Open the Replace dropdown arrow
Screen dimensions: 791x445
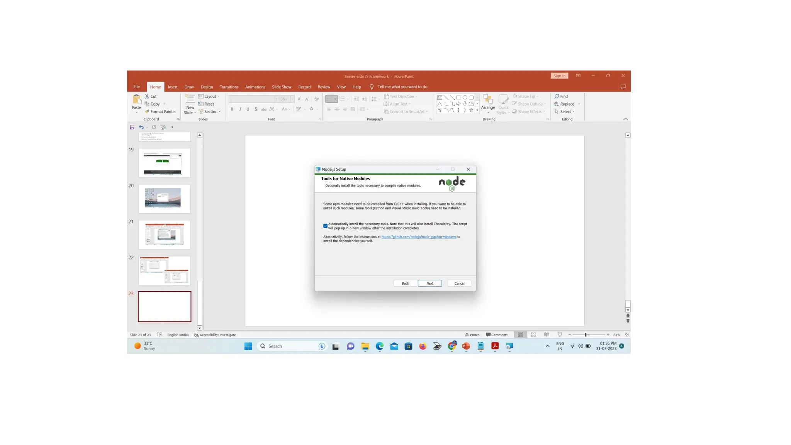click(579, 104)
